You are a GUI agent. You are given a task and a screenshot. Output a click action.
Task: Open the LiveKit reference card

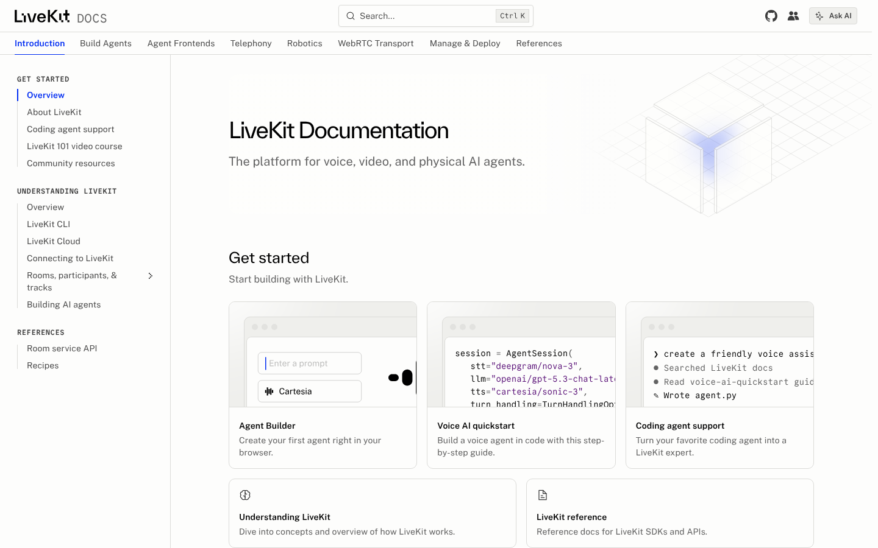(x=670, y=513)
